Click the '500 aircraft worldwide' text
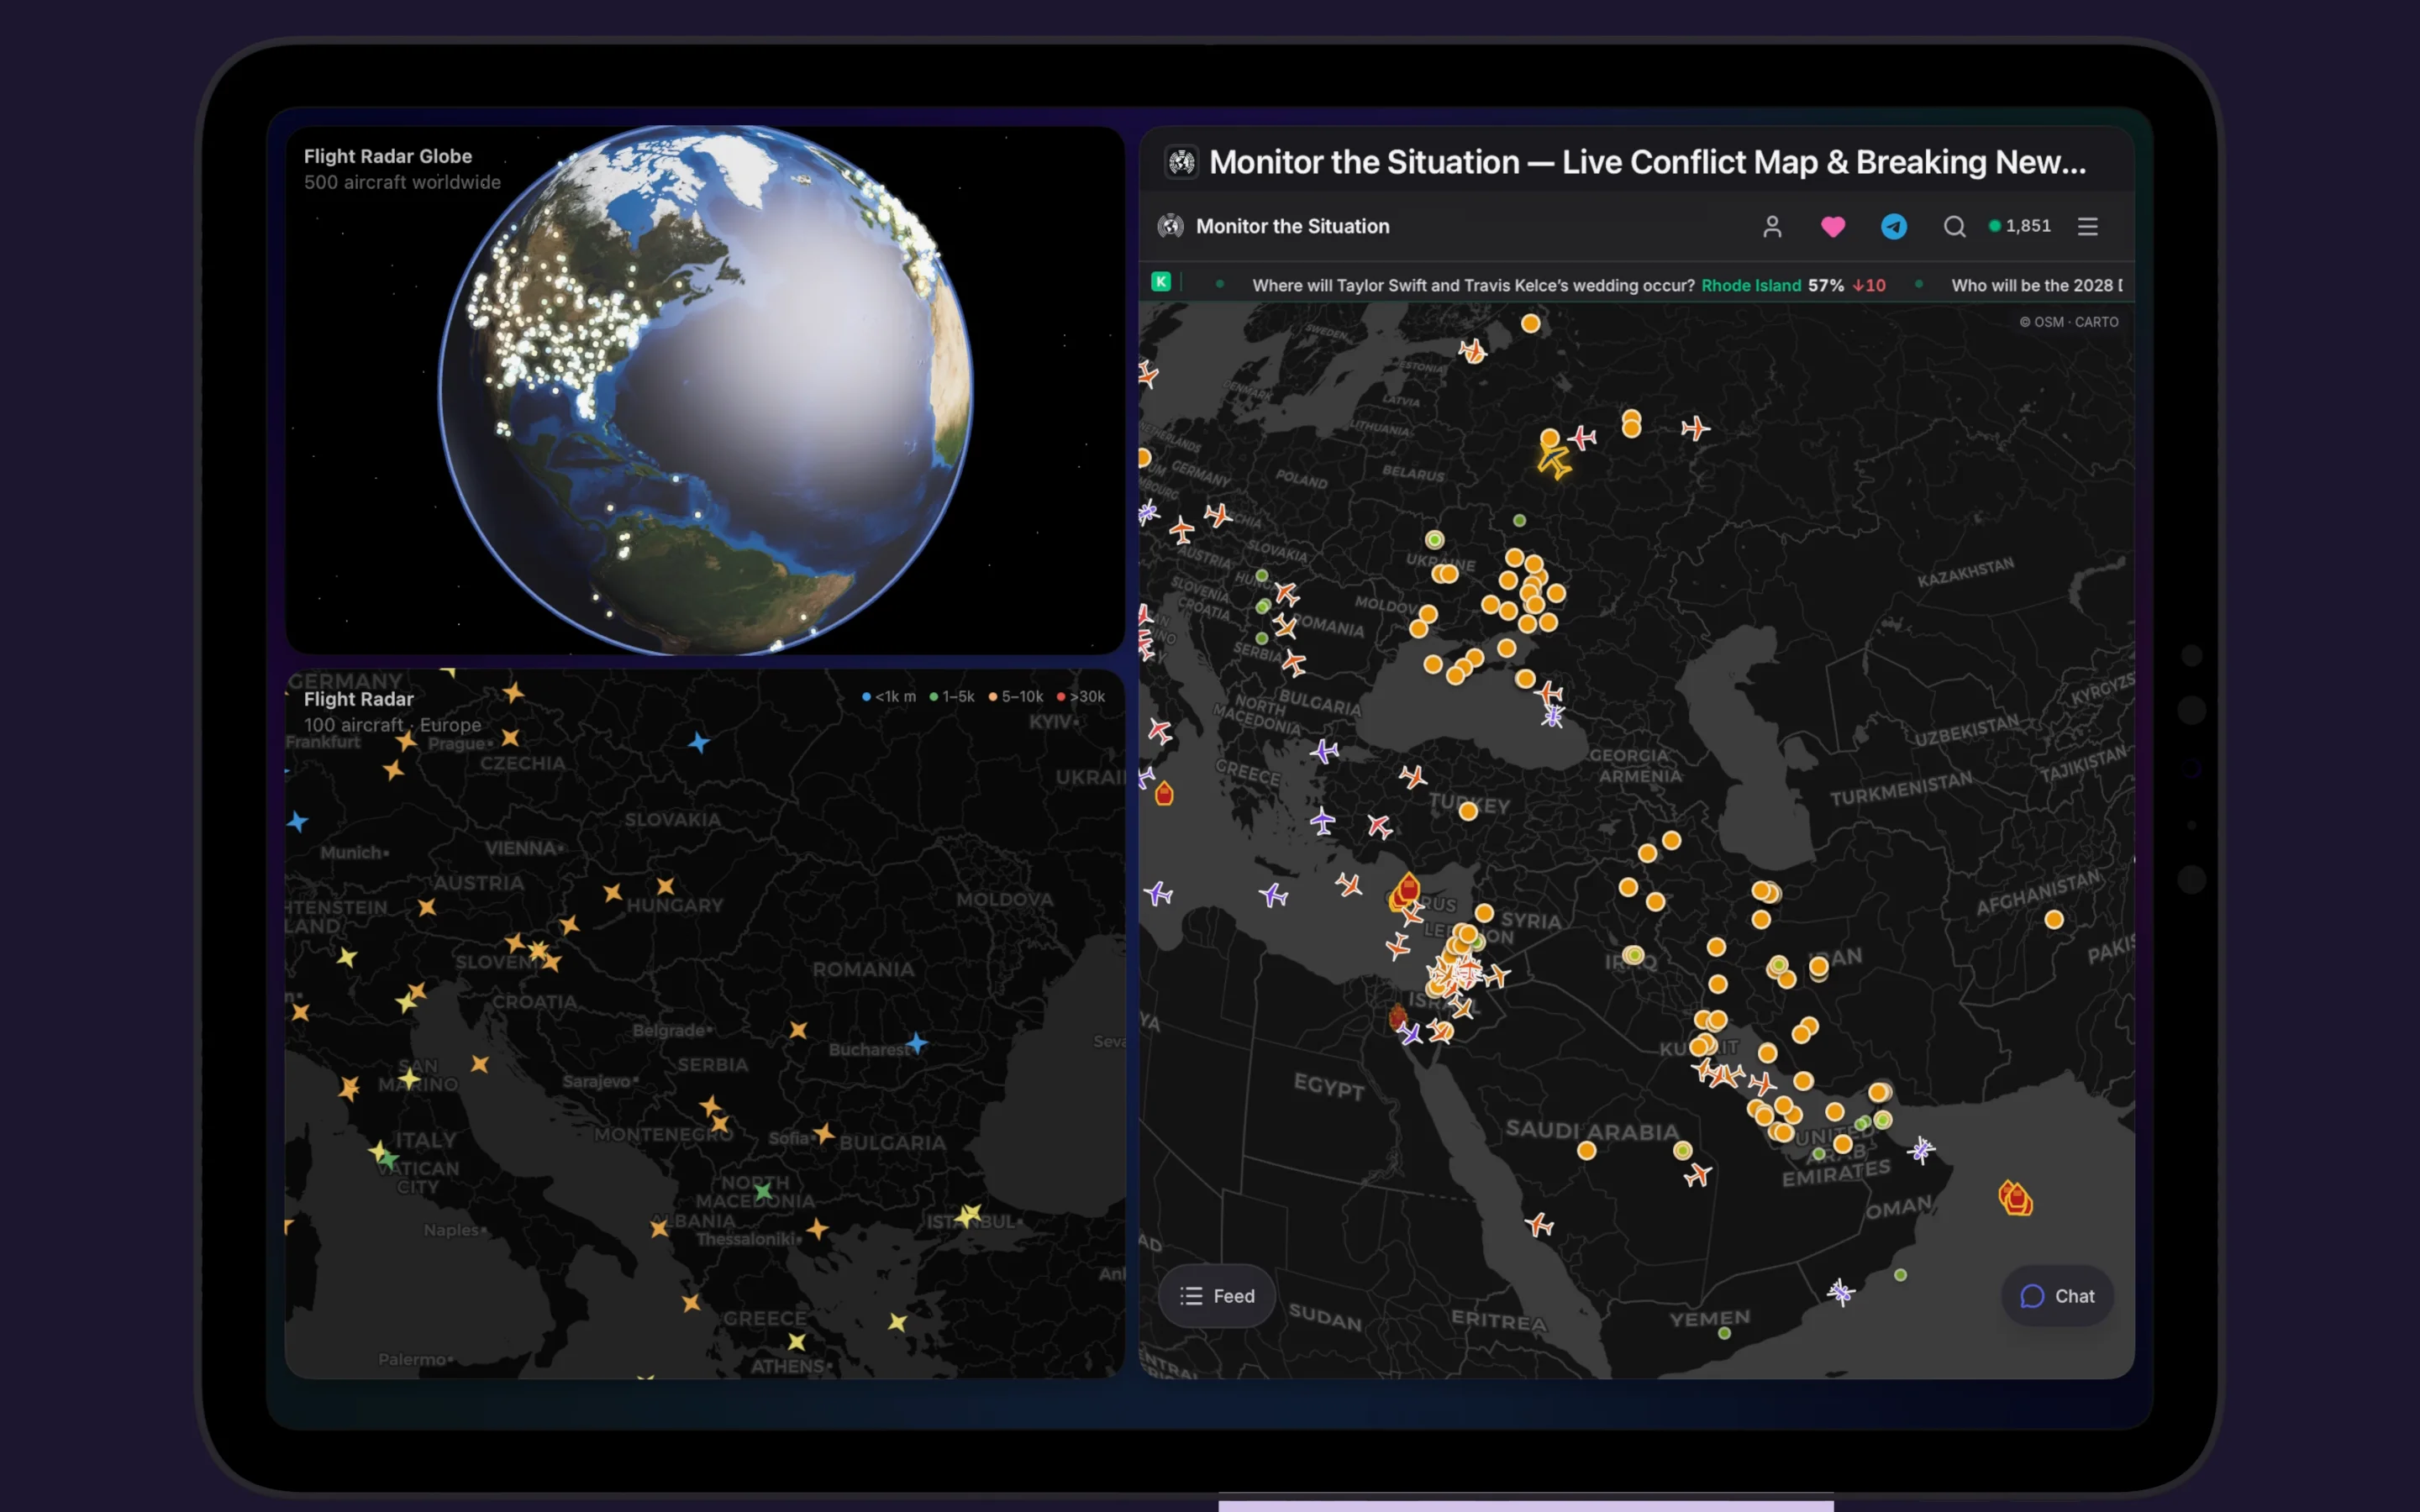The width and height of the screenshot is (2420, 1512). 402,182
